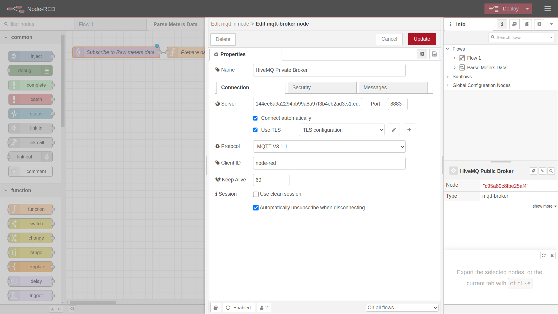Open the configuration nodes panel via gear icon
This screenshot has width=558, height=314.
coord(539,24)
